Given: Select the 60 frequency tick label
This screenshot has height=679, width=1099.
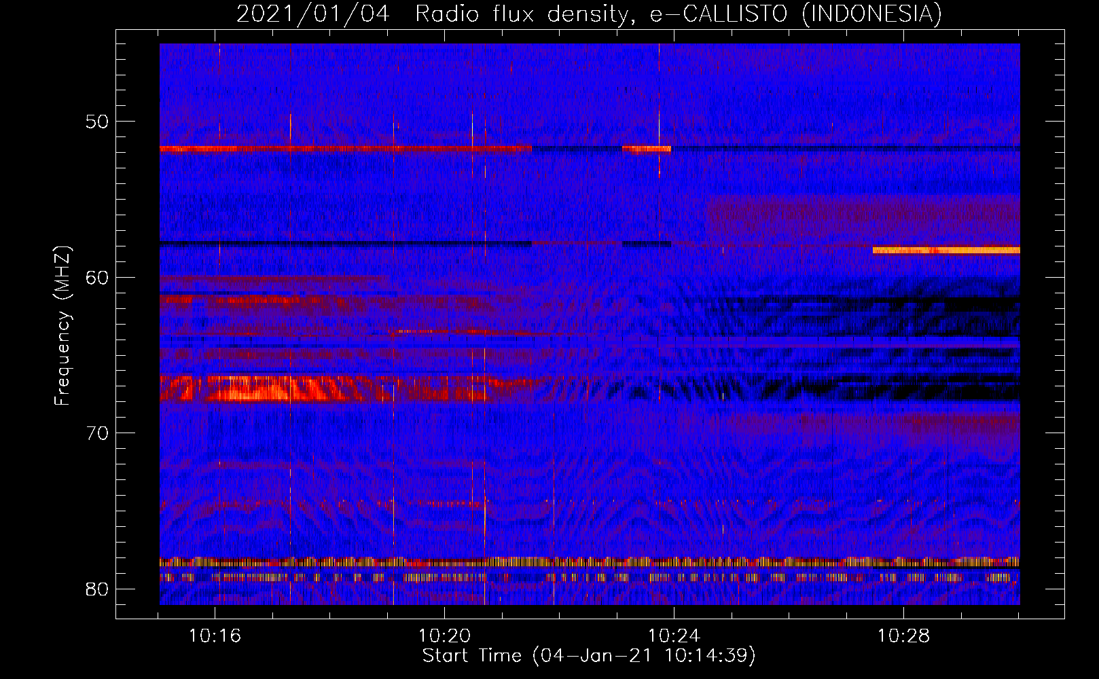Looking at the screenshot, I should pos(97,278).
